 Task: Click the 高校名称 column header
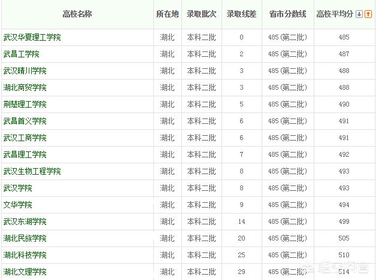click(x=77, y=14)
